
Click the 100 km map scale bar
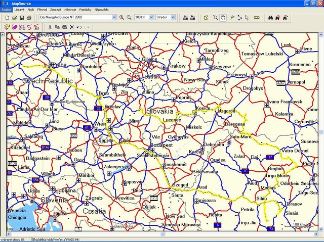click(x=299, y=225)
